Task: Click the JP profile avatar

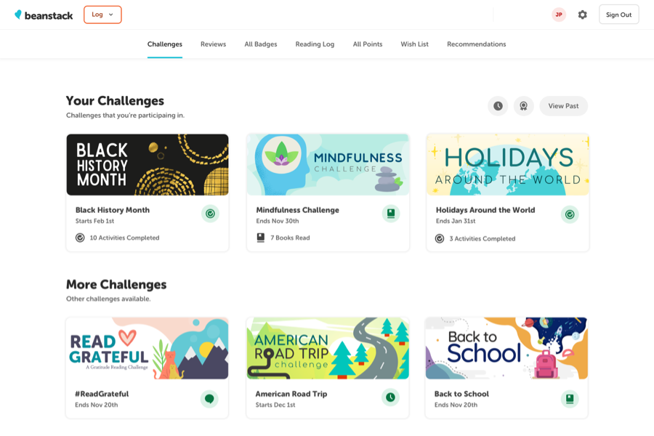Action: point(559,15)
